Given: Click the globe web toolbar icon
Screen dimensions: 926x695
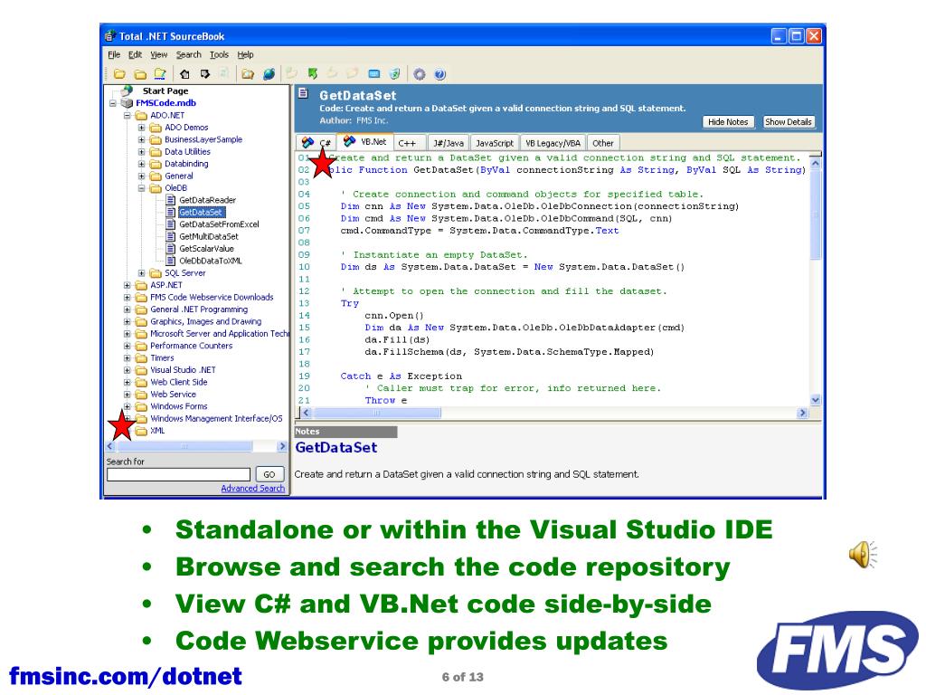Looking at the screenshot, I should click(x=269, y=74).
